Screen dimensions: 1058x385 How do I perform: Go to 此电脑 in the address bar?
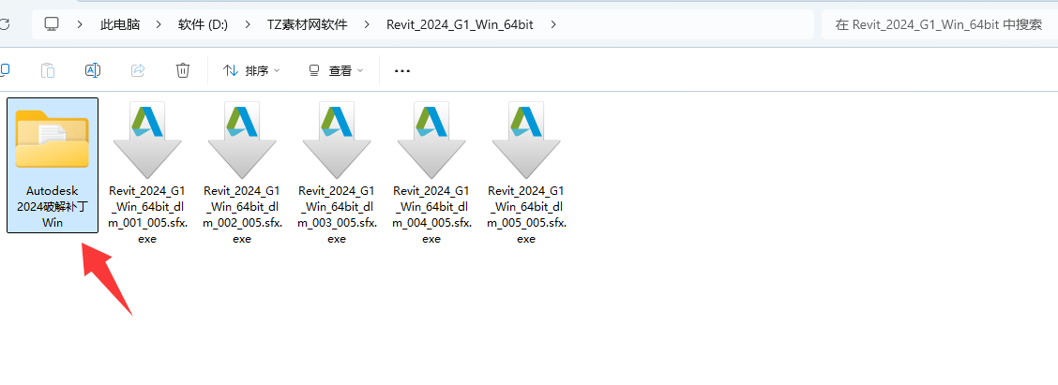119,25
